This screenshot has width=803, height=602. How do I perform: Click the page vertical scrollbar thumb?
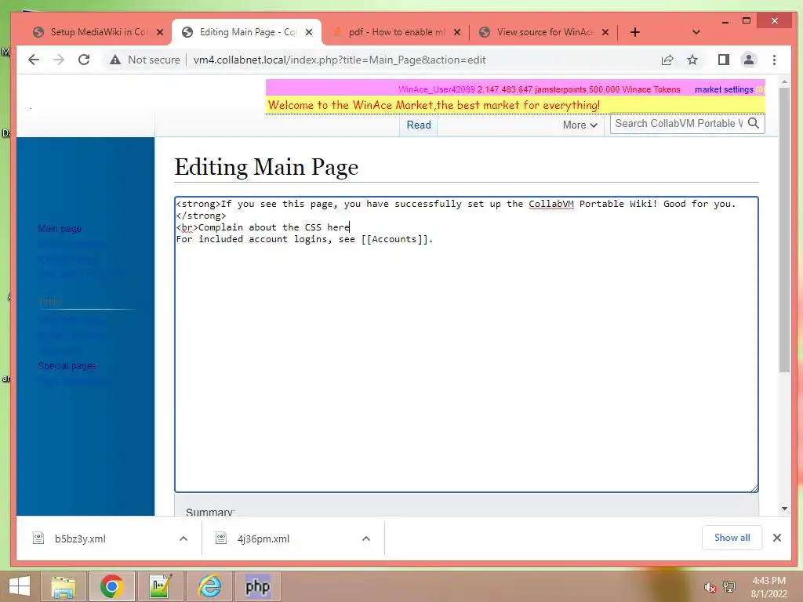pos(784,230)
